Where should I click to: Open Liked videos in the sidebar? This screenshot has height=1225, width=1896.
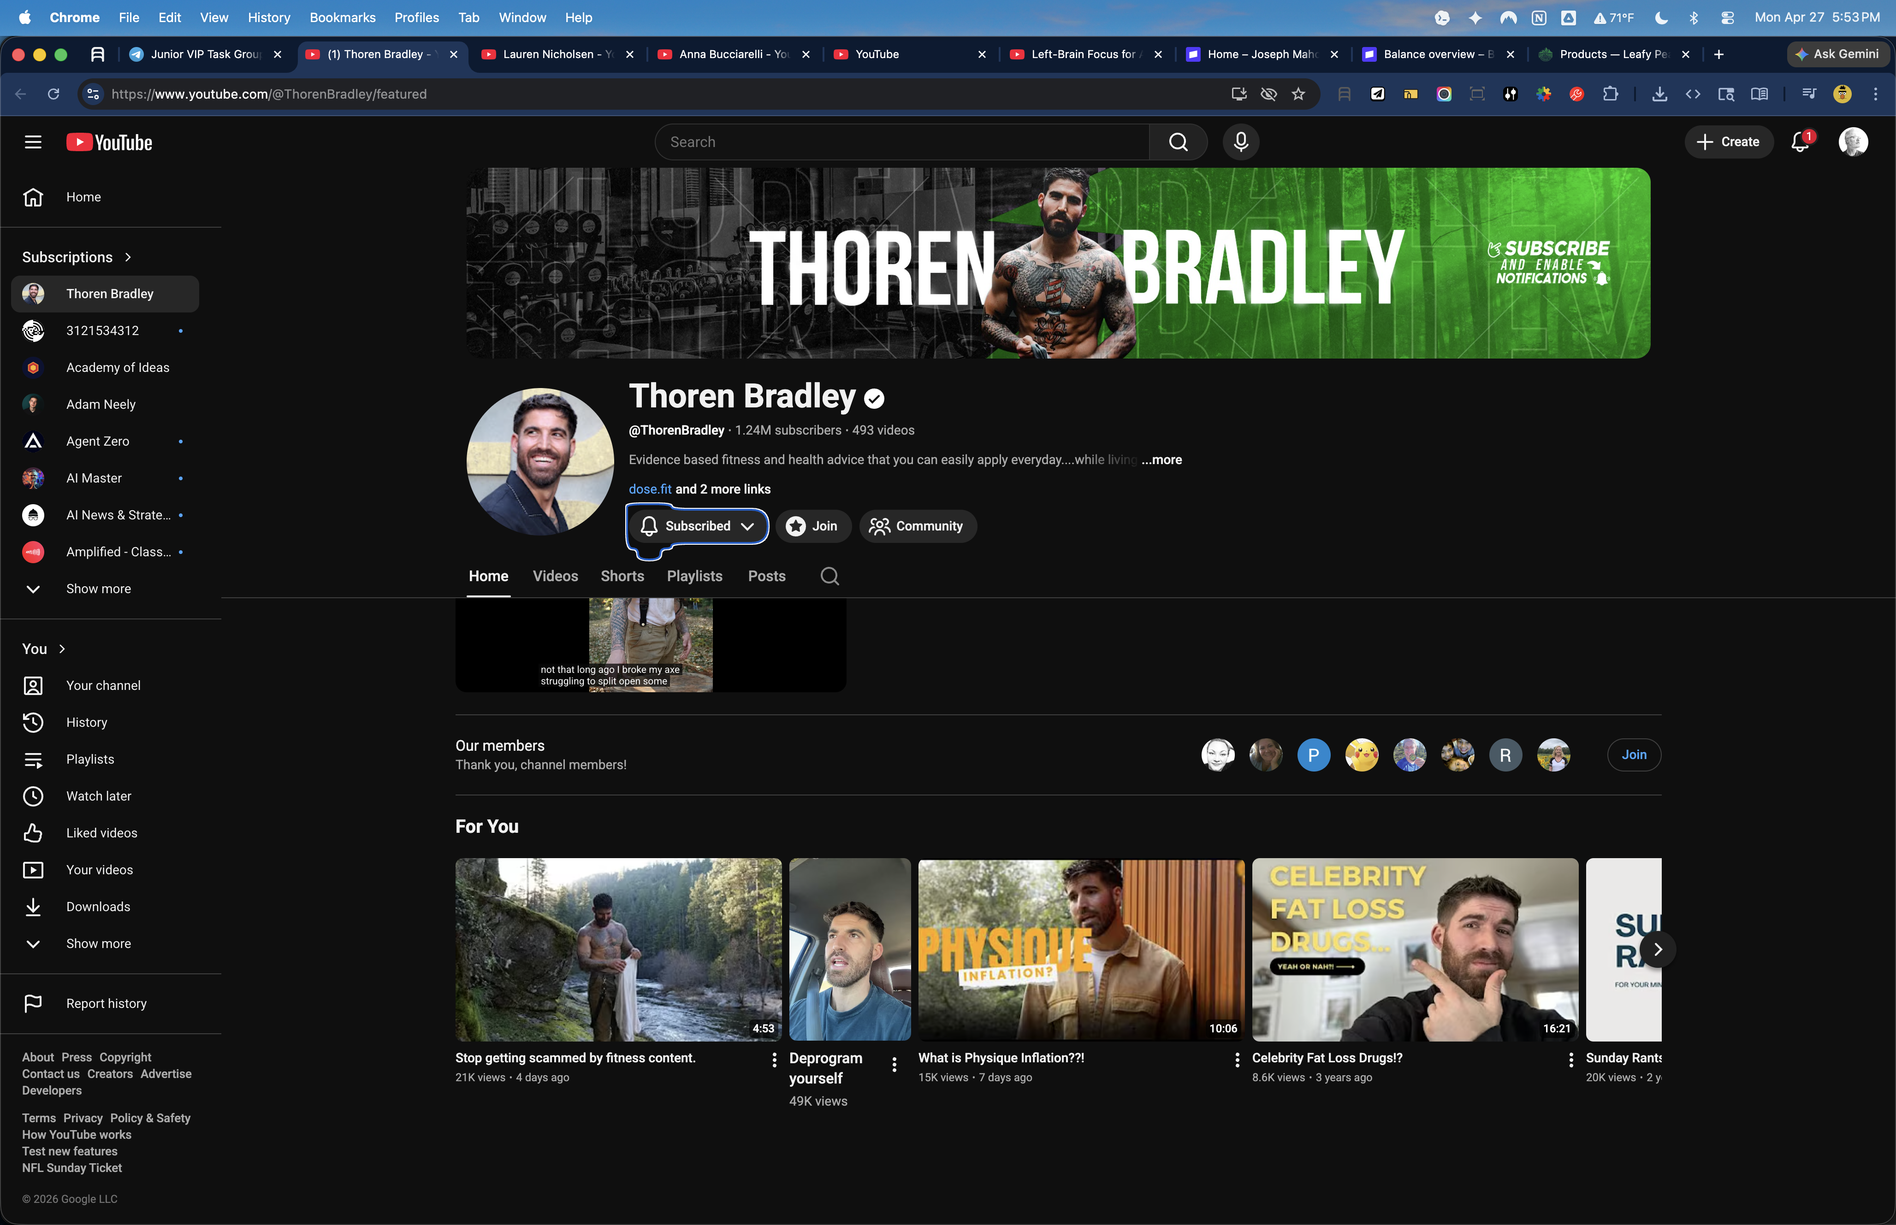(105, 833)
